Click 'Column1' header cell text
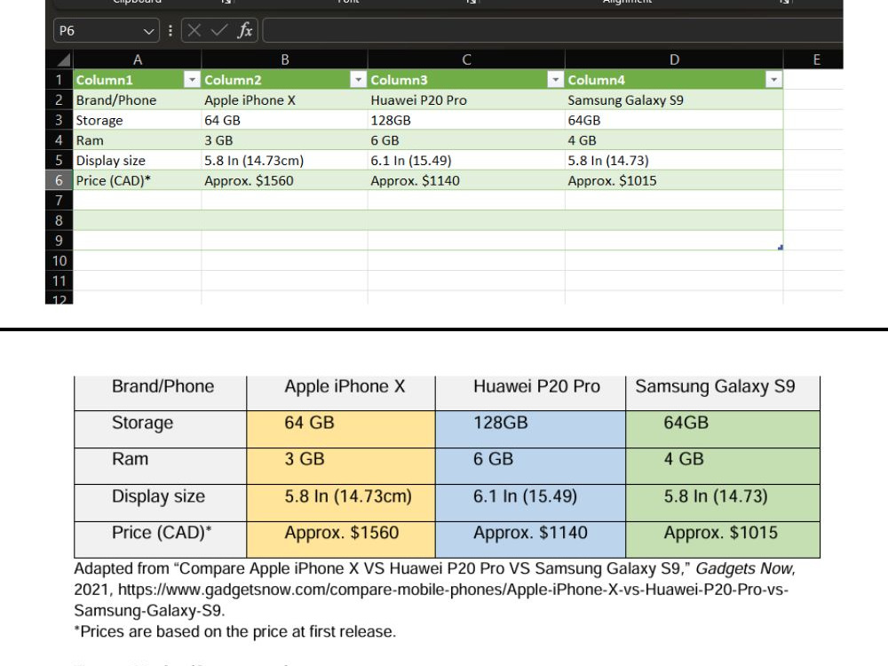888x666 pixels. 104,80
